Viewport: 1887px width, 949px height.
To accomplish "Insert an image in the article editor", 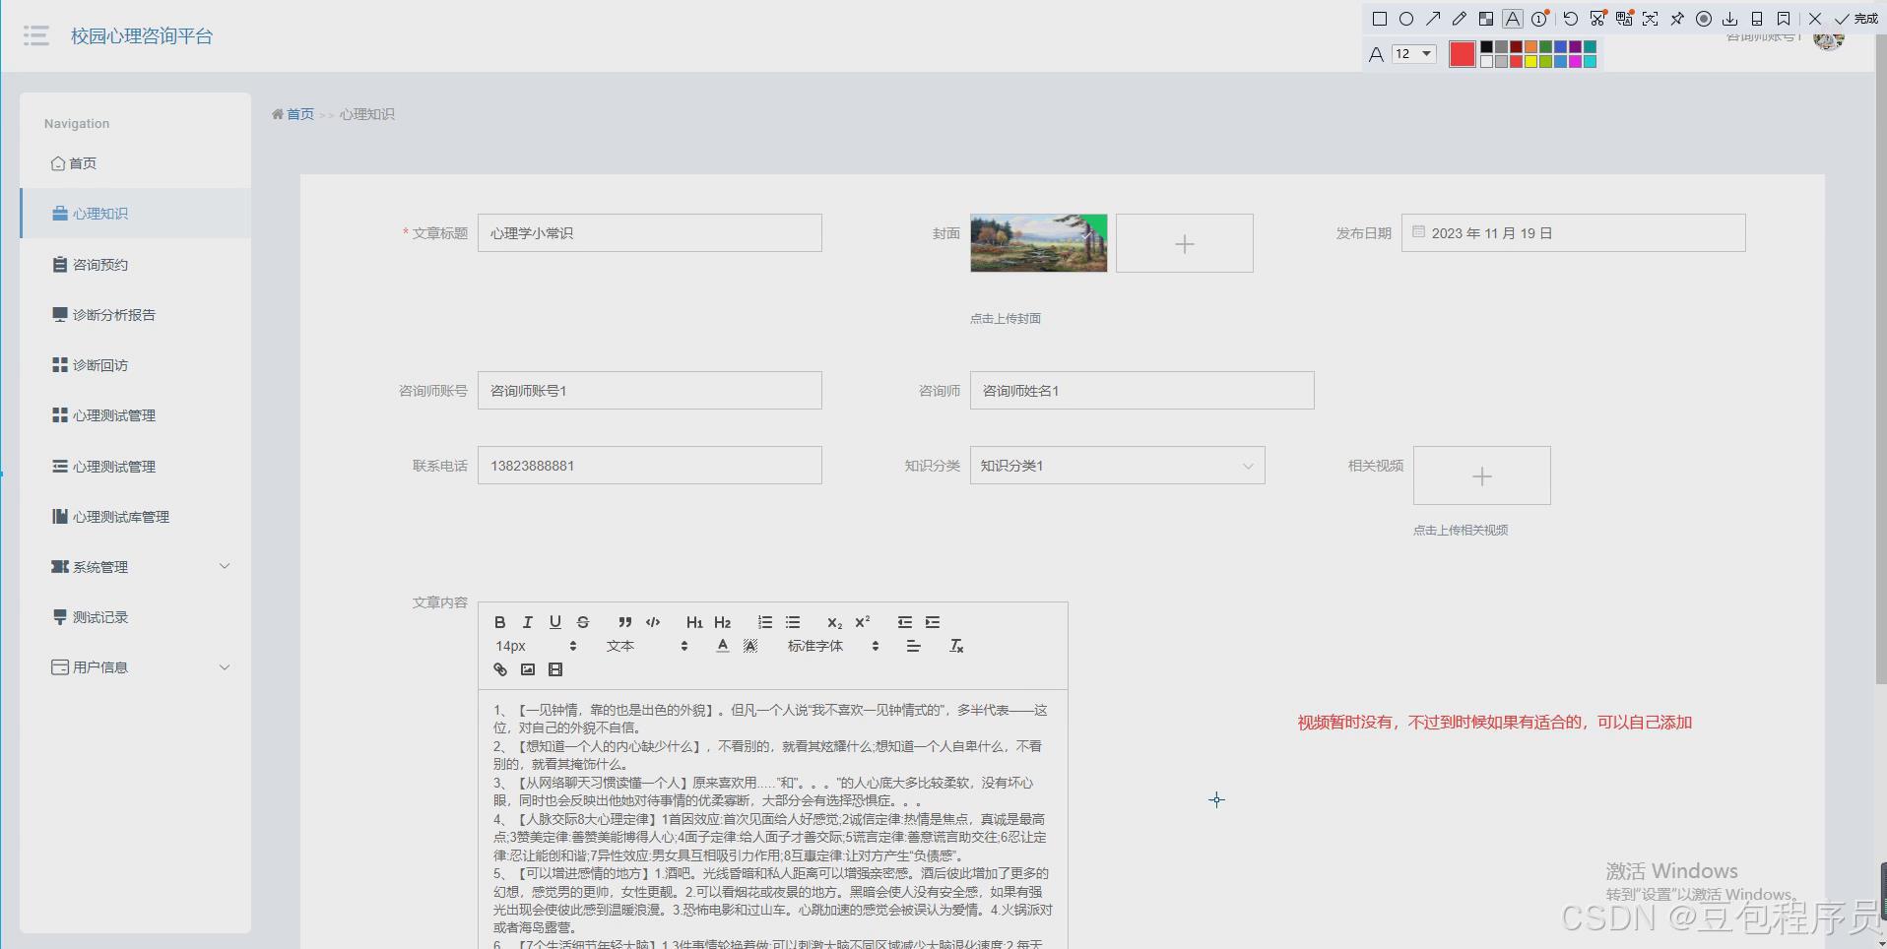I will pos(528,669).
